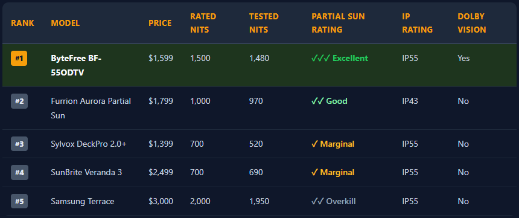Click the Samsung Terrace model name
This screenshot has width=519, height=218.
[83, 202]
